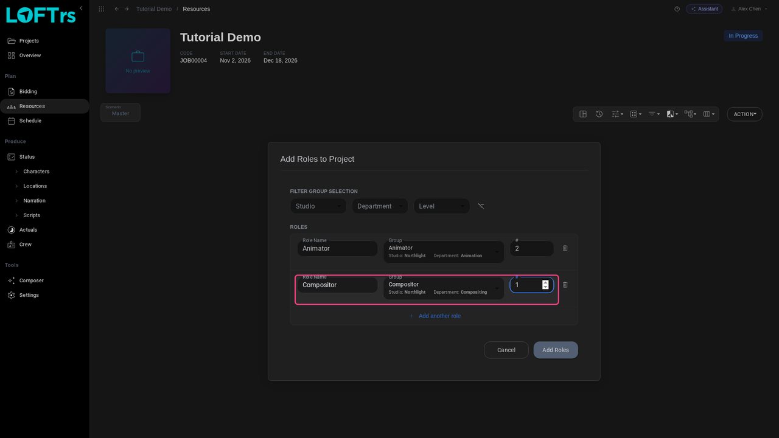
Task: Open the Department filter dropdown
Action: point(380,206)
